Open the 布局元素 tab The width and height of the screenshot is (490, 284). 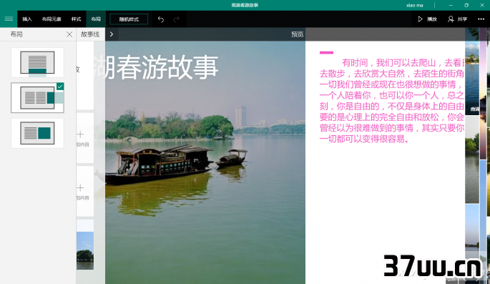click(52, 19)
